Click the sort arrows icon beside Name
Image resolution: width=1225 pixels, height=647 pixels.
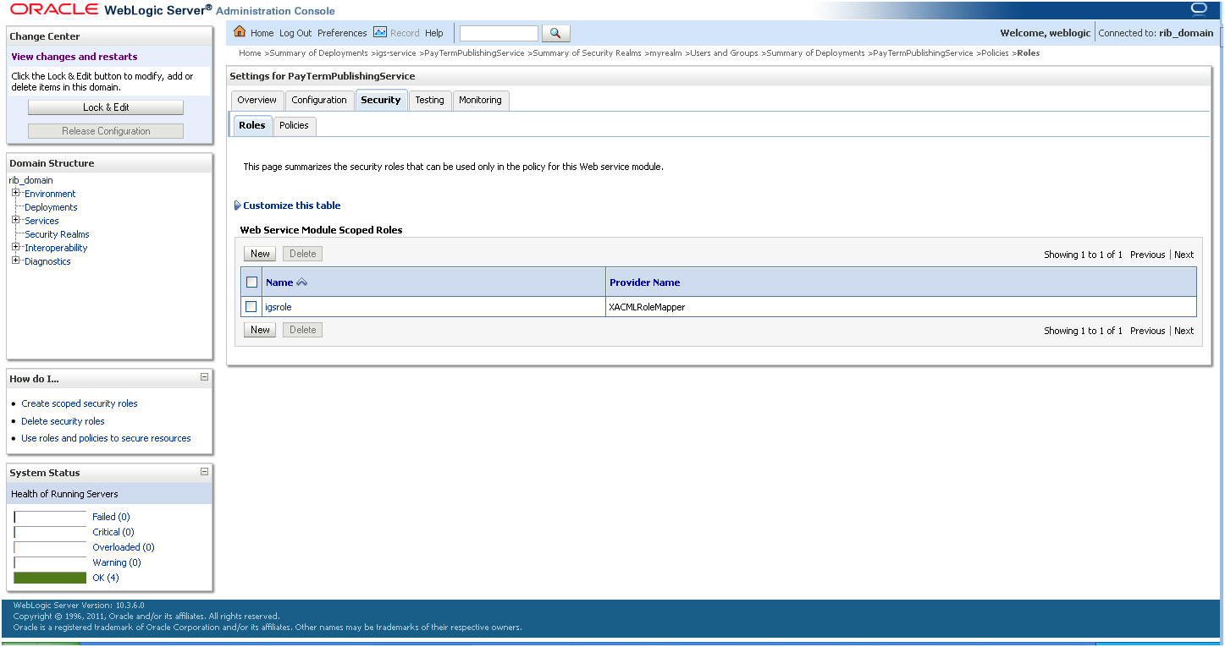point(301,282)
